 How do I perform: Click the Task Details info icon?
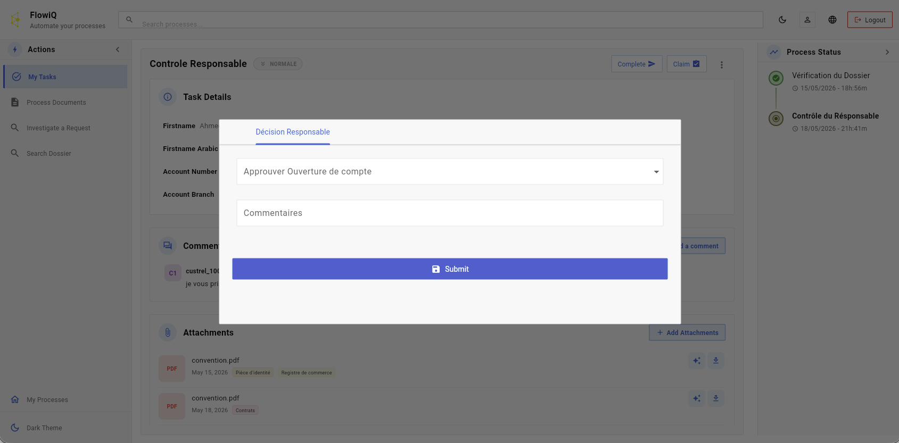pos(168,97)
